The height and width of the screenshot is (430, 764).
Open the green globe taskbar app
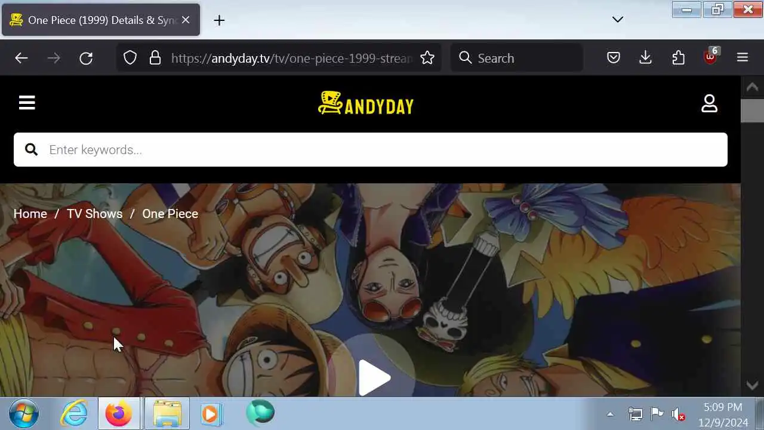(x=260, y=413)
